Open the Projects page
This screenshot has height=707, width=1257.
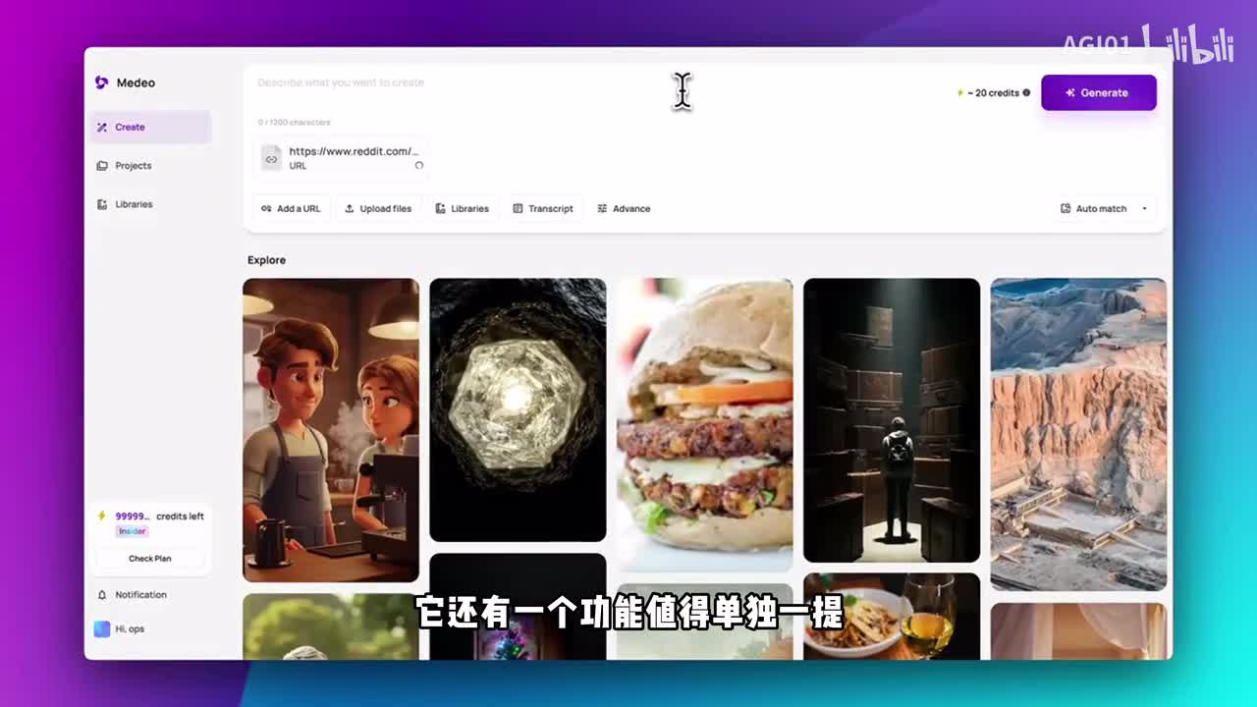[133, 166]
